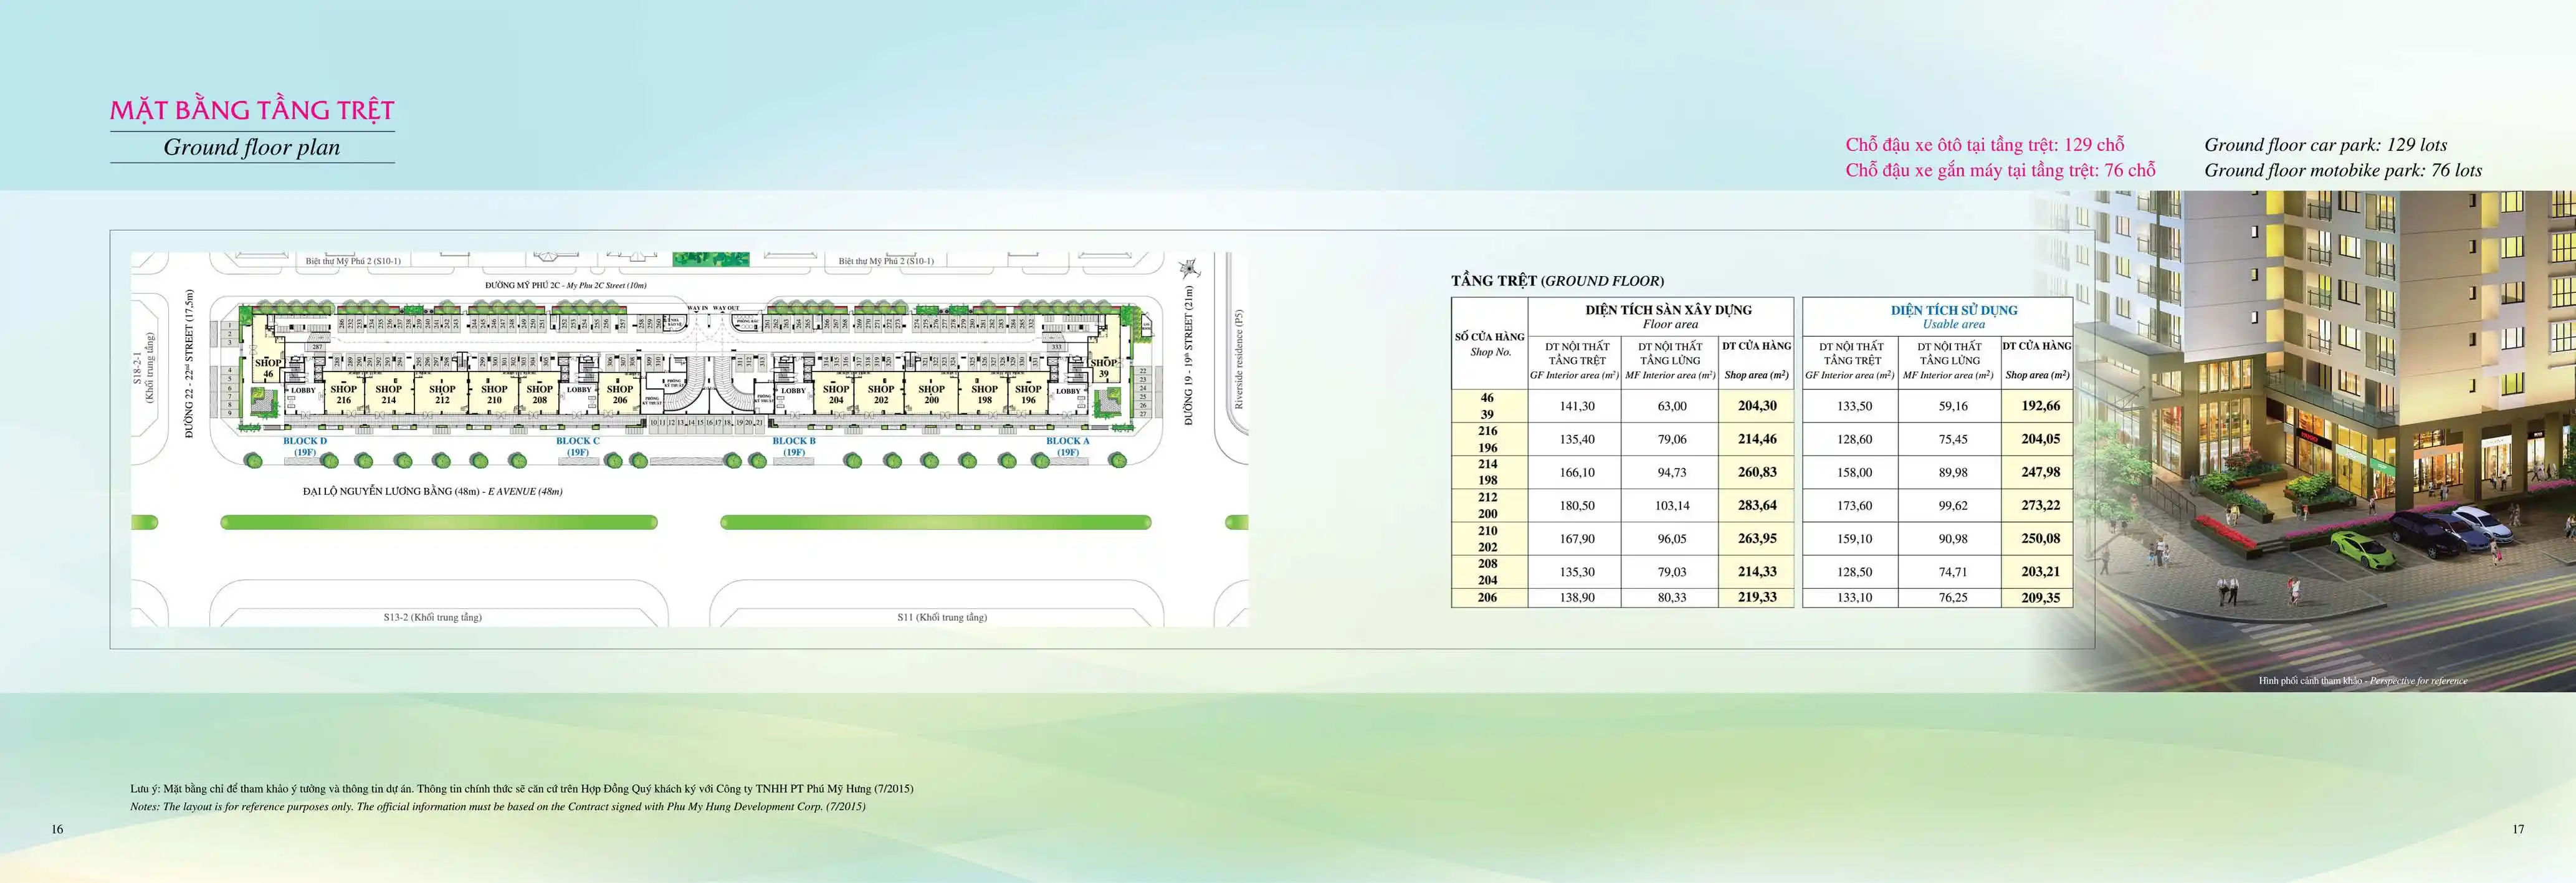Click shop area value '214,33' in table
2576x883 pixels.
coord(1757,572)
